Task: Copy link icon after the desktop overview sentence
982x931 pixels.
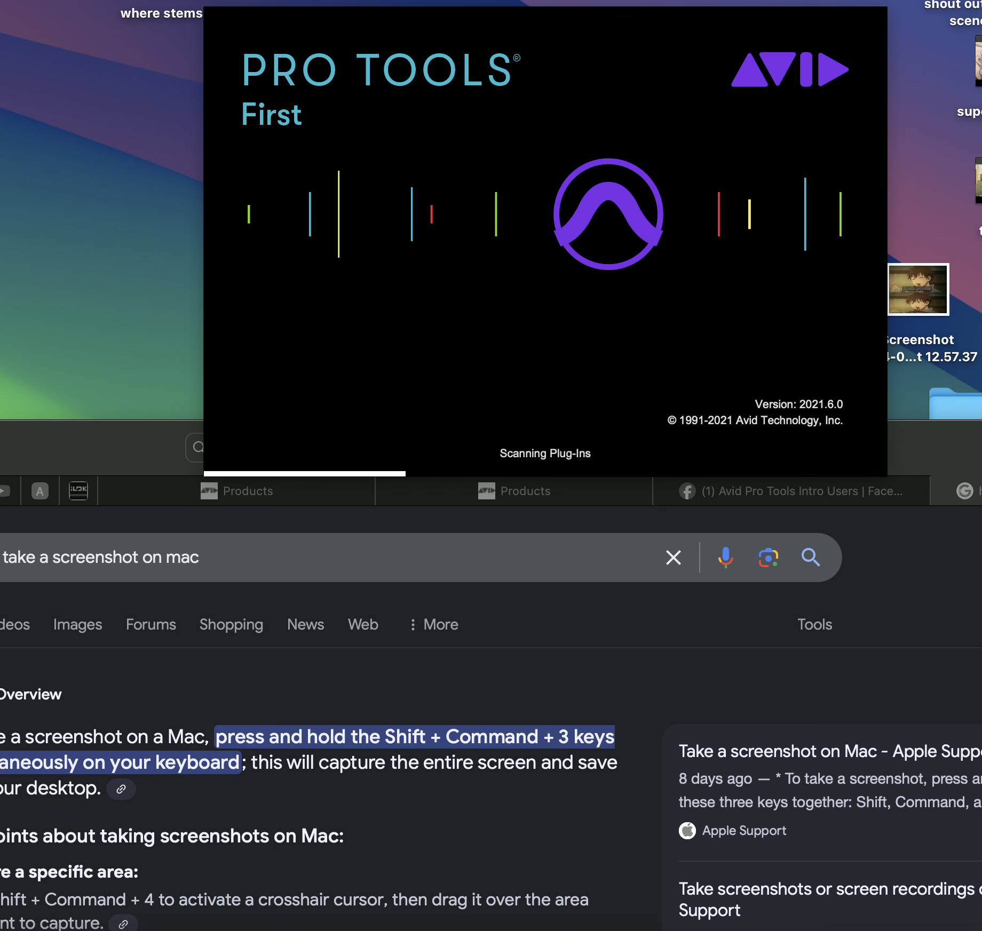Action: [x=121, y=789]
